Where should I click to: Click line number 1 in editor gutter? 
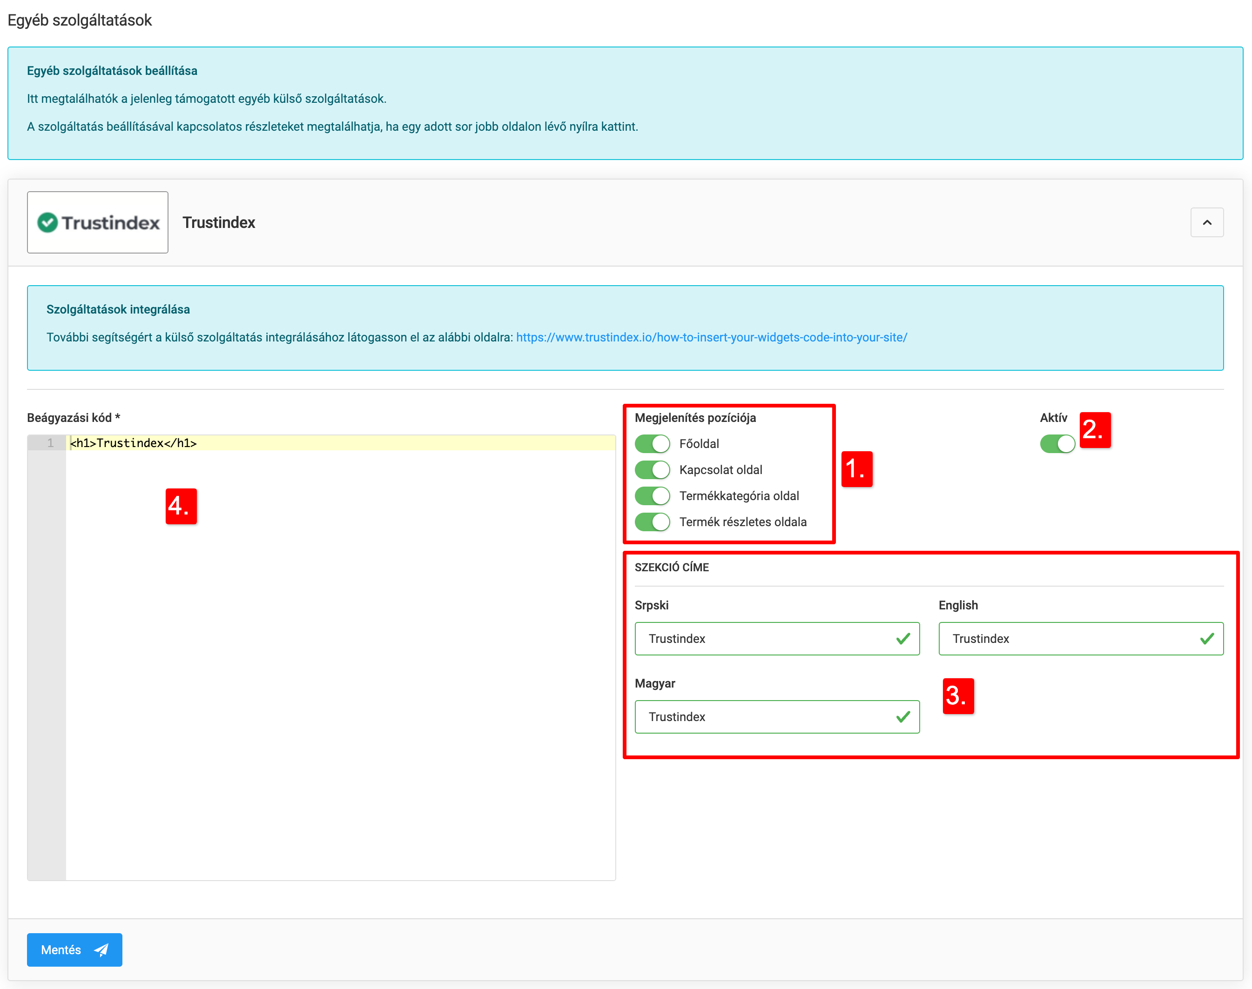(x=50, y=443)
